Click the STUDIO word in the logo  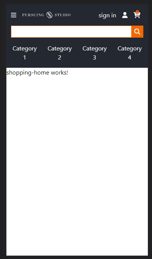pos(63,15)
